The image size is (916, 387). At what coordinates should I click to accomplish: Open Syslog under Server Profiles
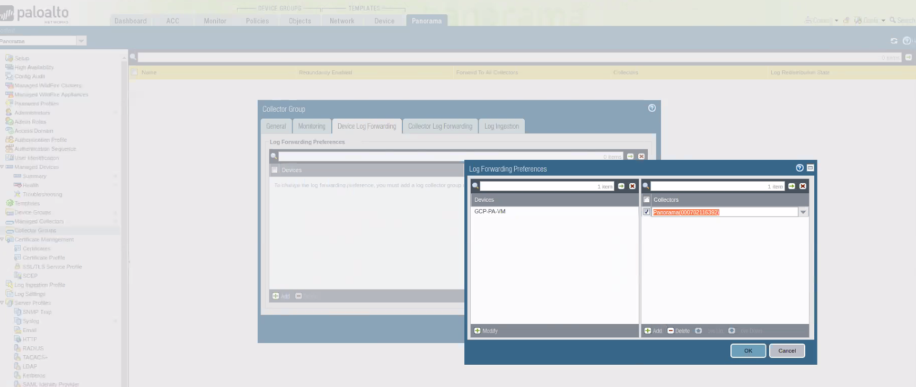tap(31, 321)
